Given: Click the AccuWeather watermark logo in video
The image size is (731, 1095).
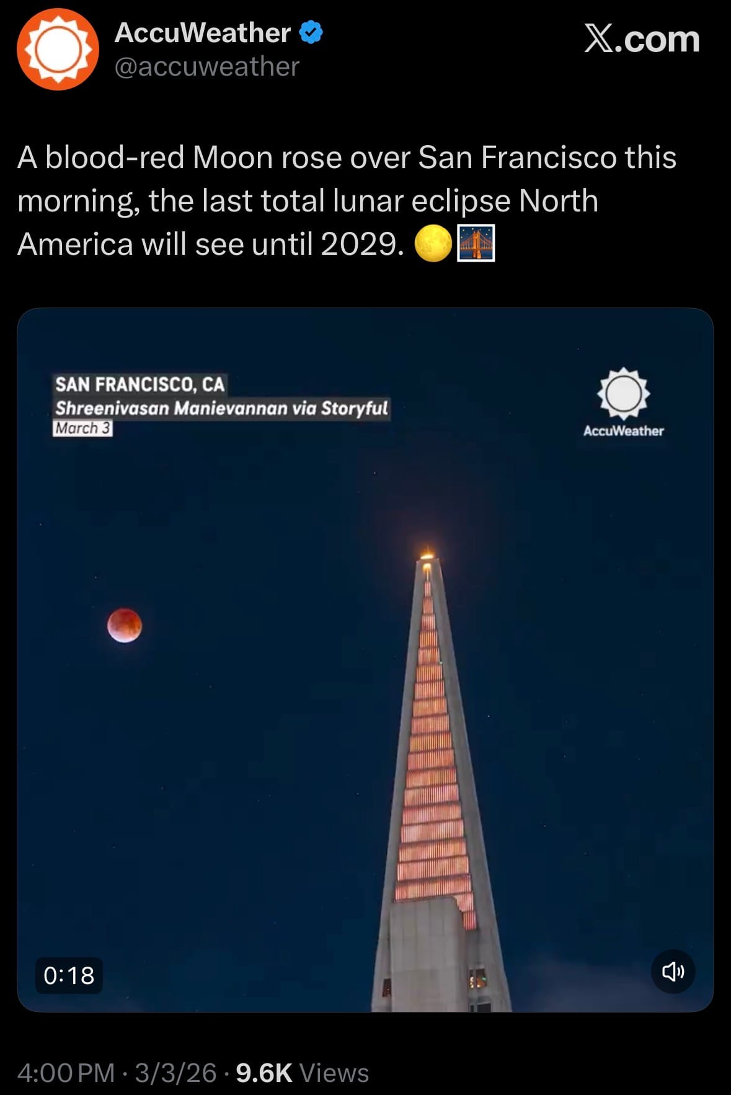Looking at the screenshot, I should pos(624,403).
